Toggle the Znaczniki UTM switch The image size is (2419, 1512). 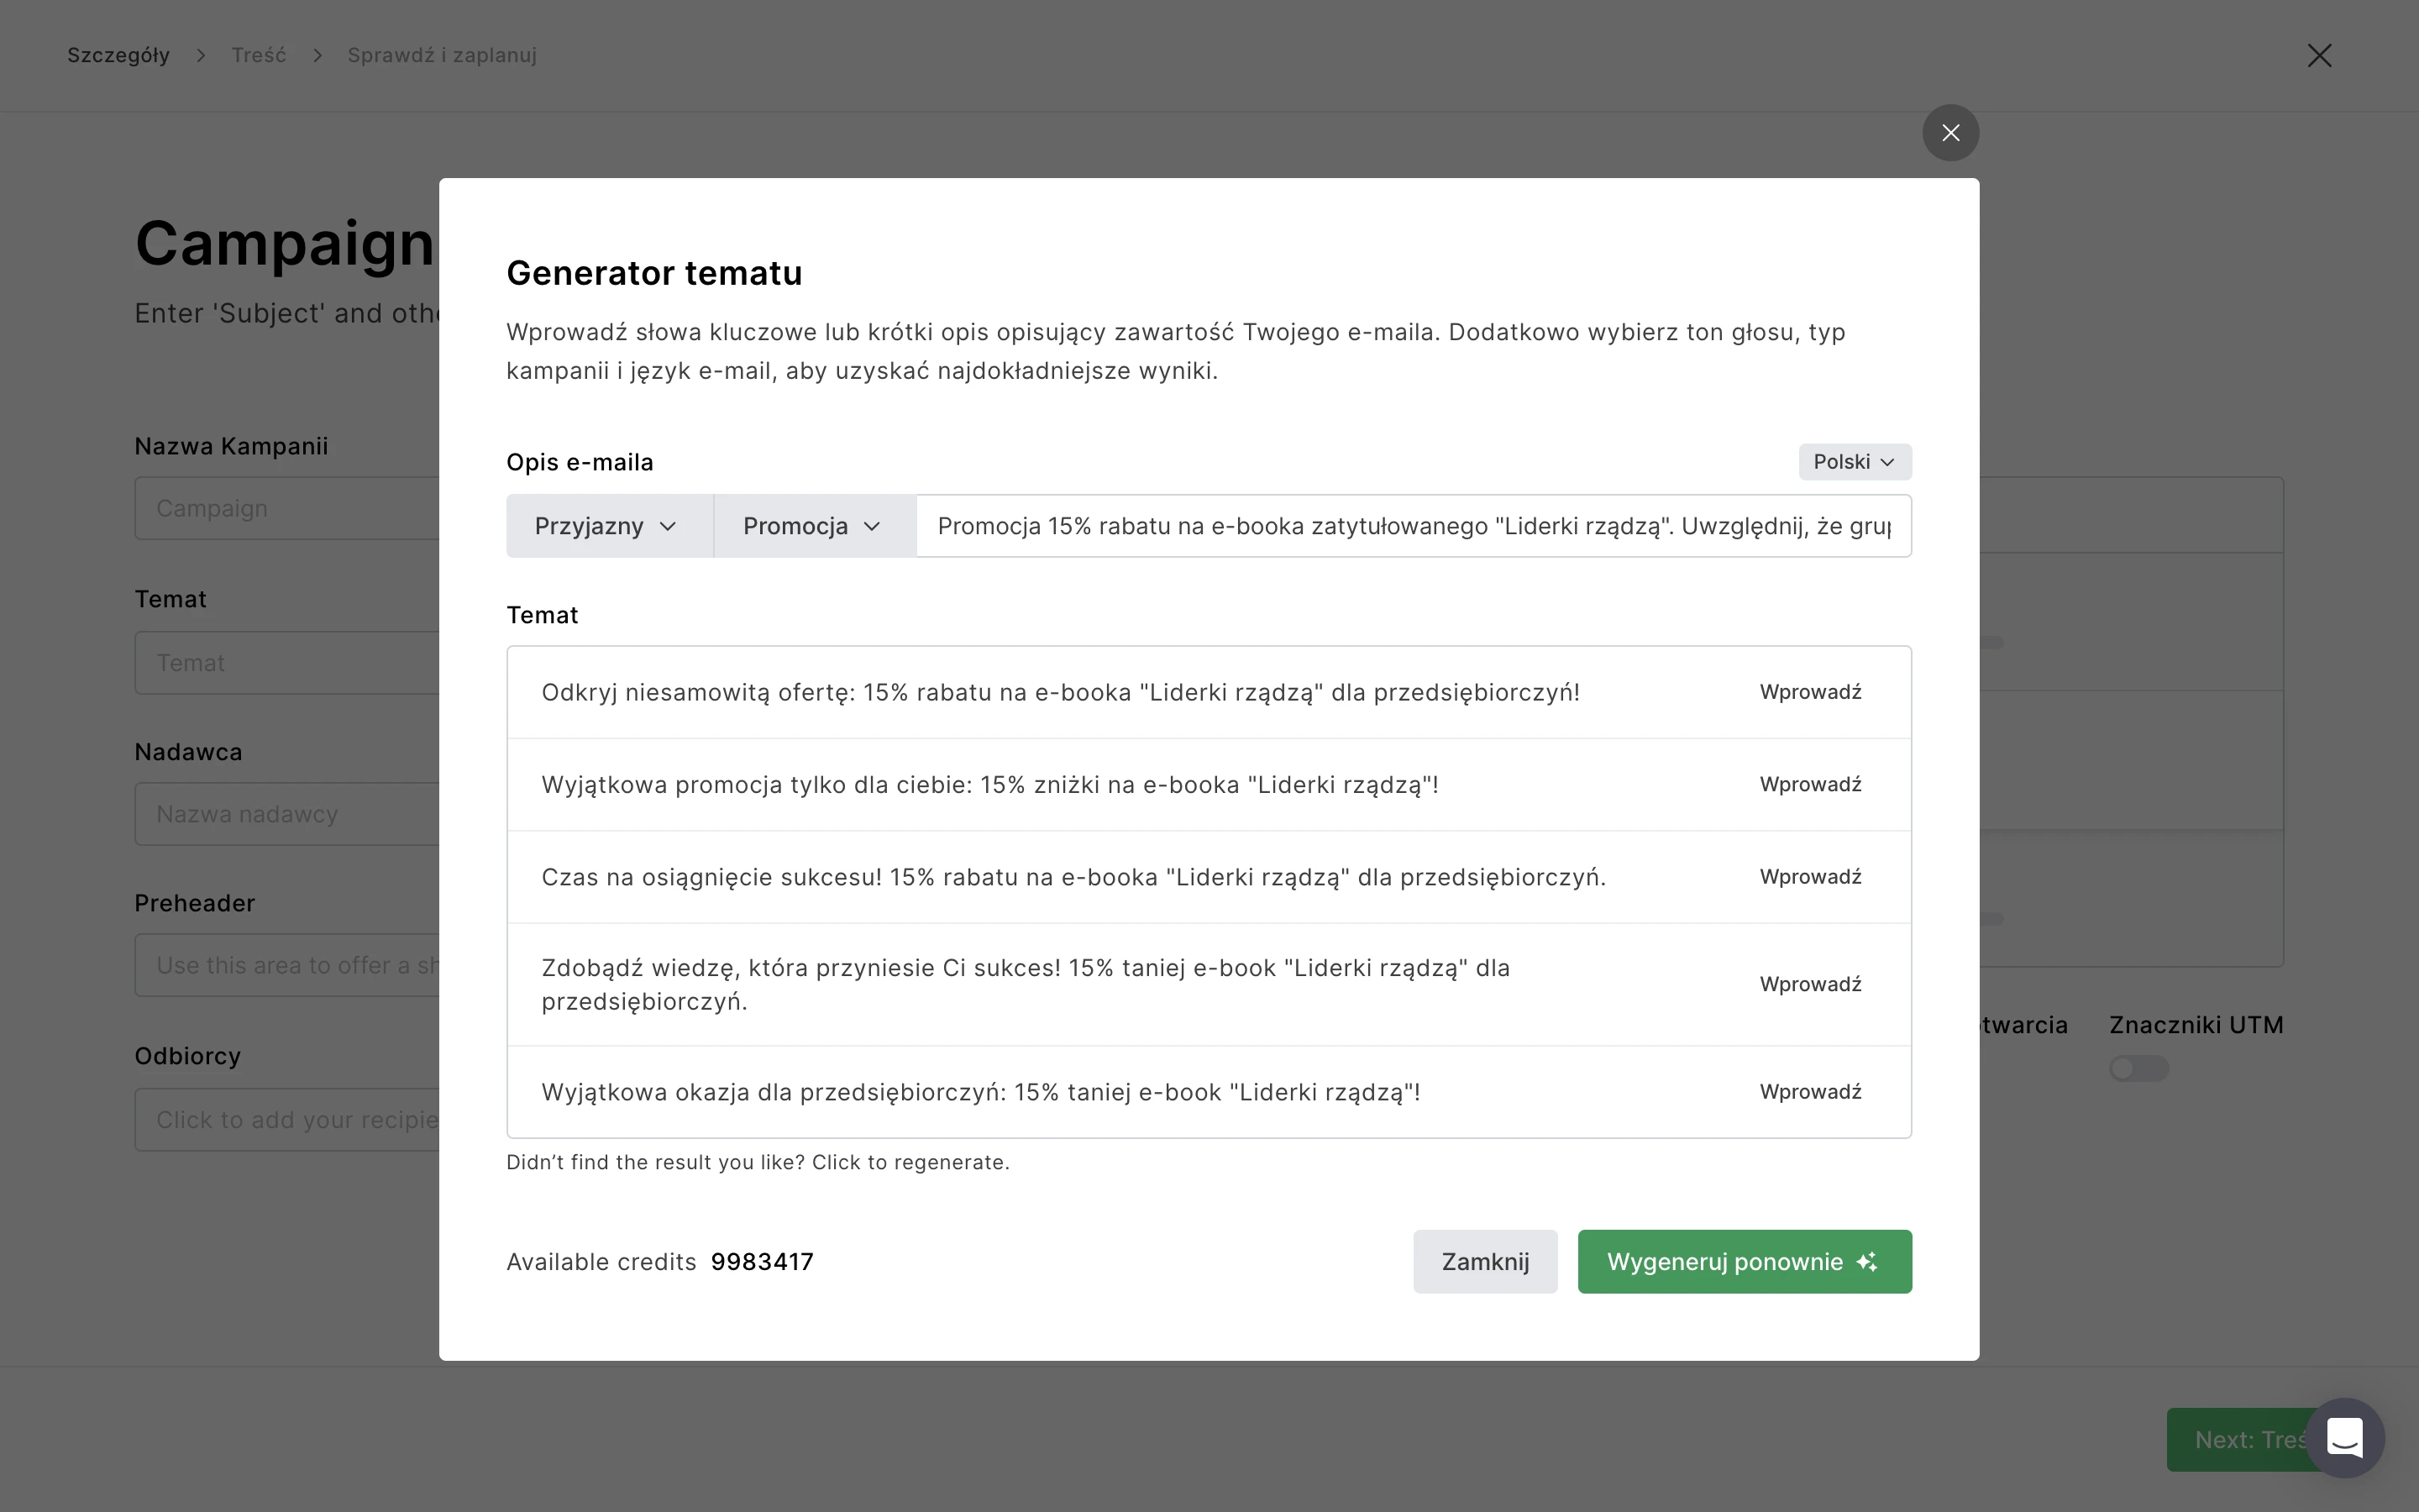coord(2138,1068)
